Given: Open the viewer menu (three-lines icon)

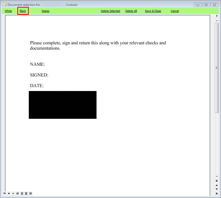Looking at the screenshot, I should coord(5,193).
